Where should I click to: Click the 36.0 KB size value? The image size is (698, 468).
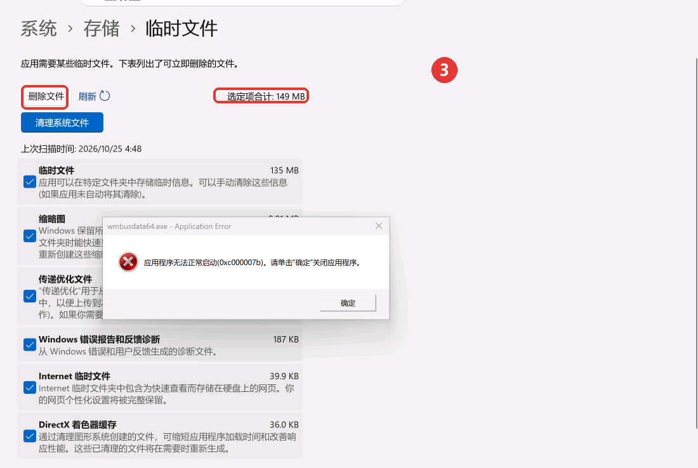284,425
